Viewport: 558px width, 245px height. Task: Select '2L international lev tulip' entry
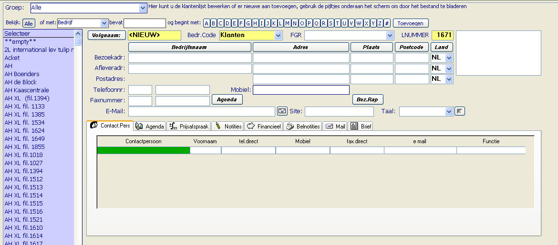tap(39, 49)
